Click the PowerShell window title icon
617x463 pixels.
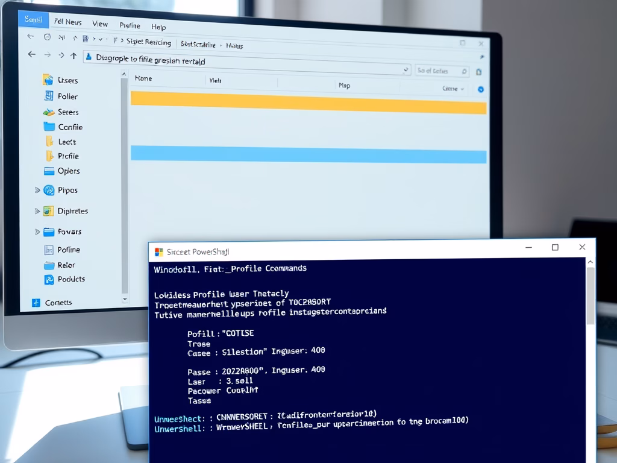tap(159, 252)
